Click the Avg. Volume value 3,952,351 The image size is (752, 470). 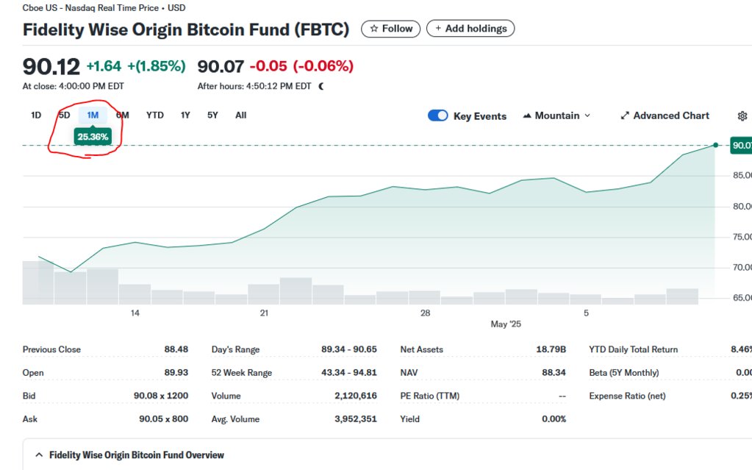point(356,419)
